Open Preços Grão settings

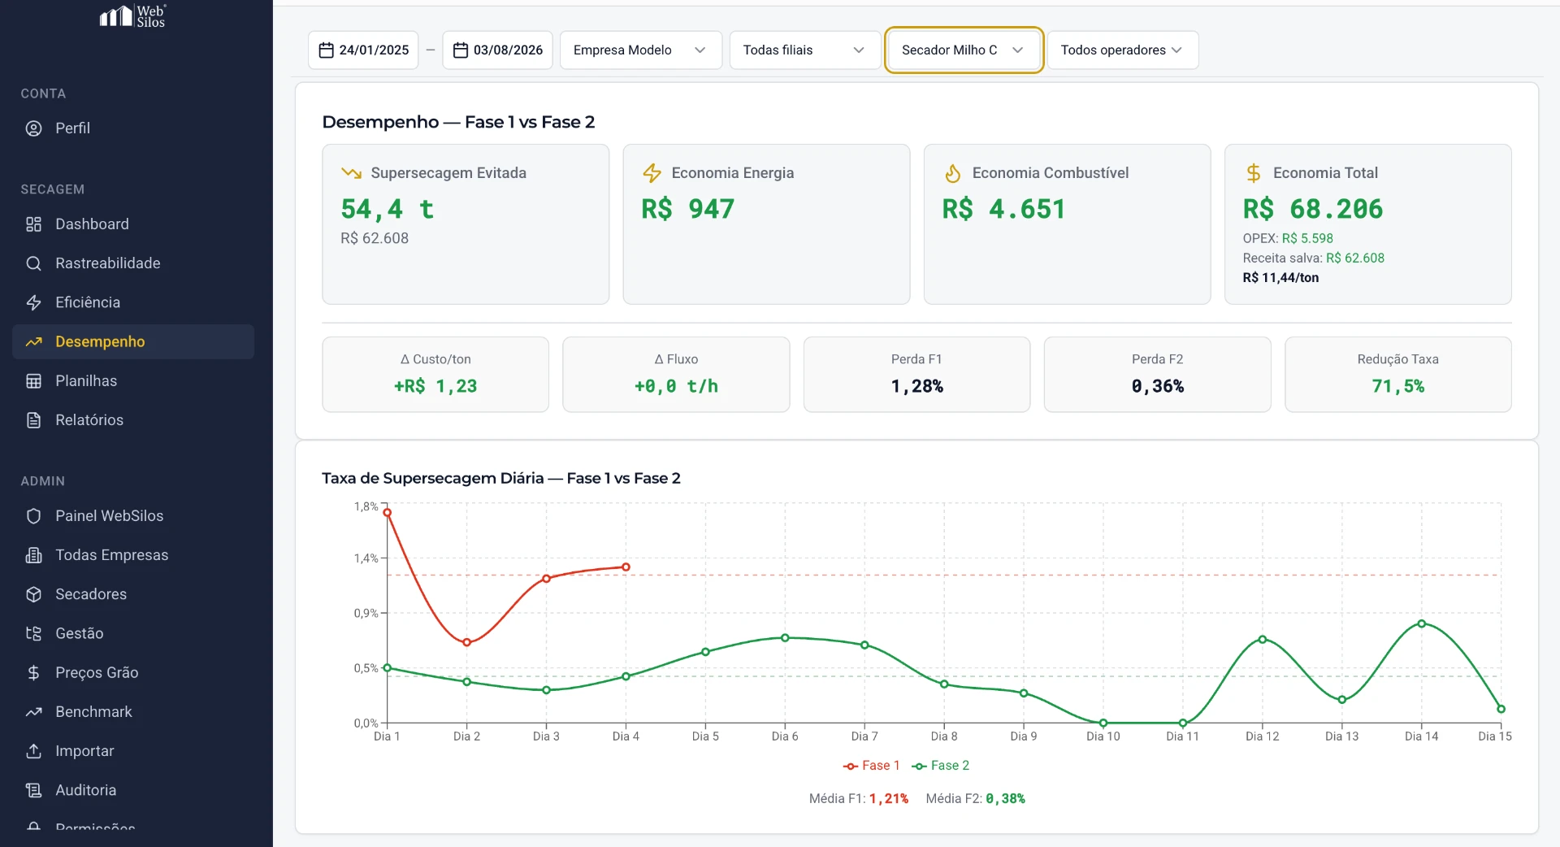(133, 673)
